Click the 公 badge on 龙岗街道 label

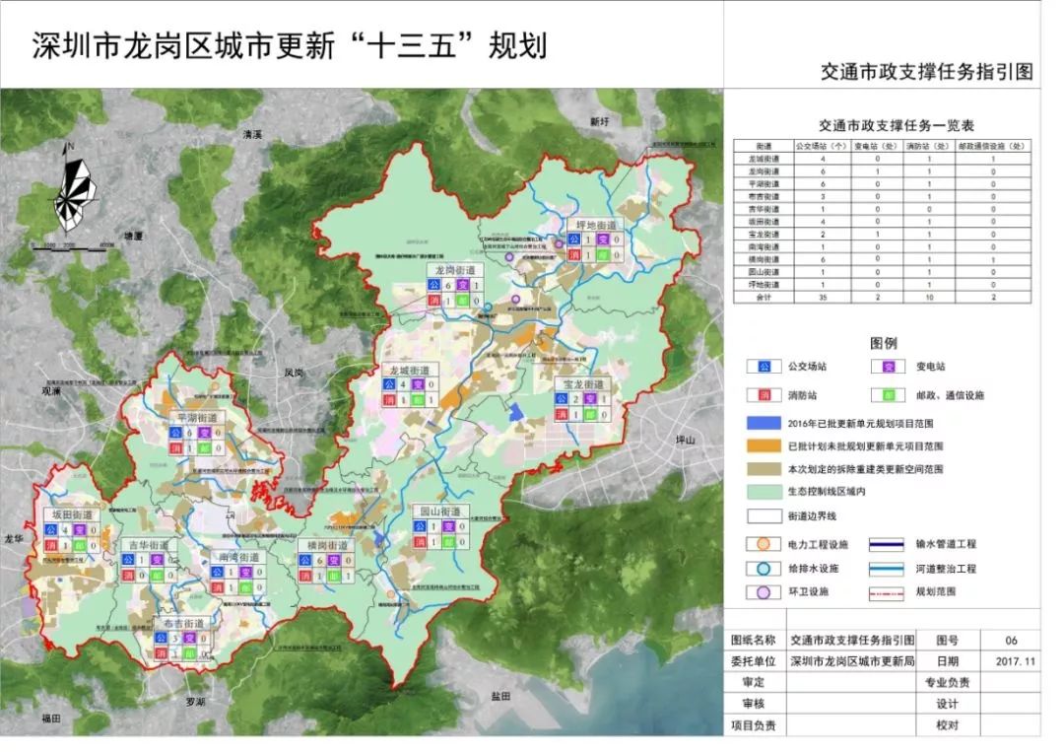(x=434, y=285)
